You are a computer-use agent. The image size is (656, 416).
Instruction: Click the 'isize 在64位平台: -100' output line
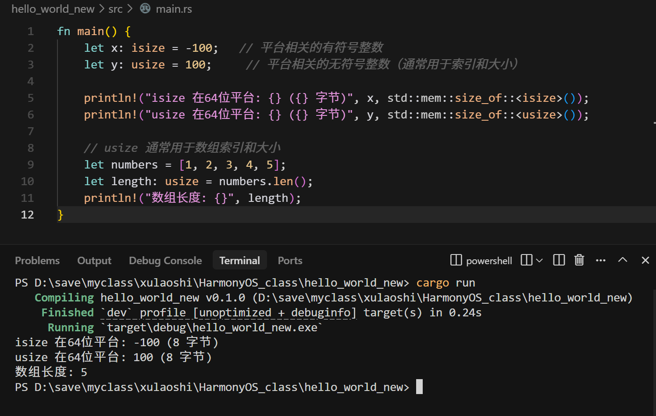[117, 342]
